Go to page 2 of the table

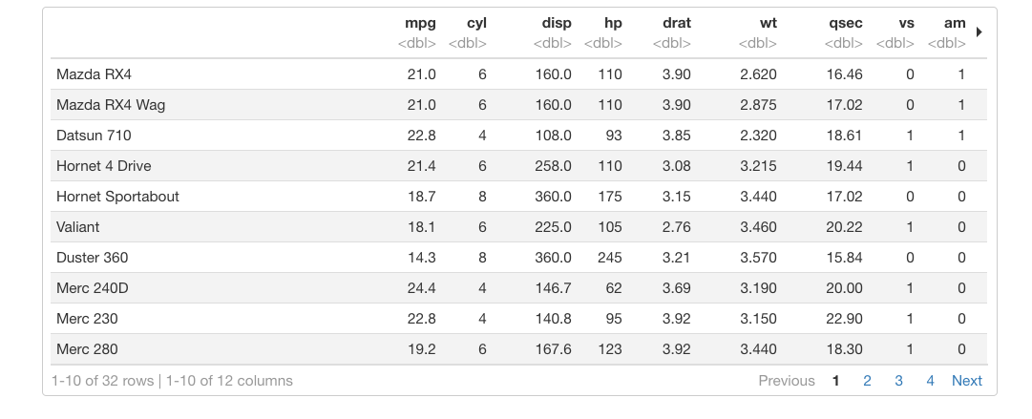(867, 381)
